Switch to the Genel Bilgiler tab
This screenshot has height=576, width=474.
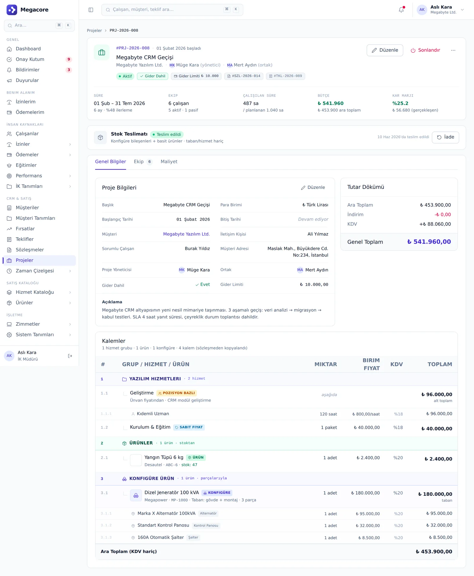(111, 162)
